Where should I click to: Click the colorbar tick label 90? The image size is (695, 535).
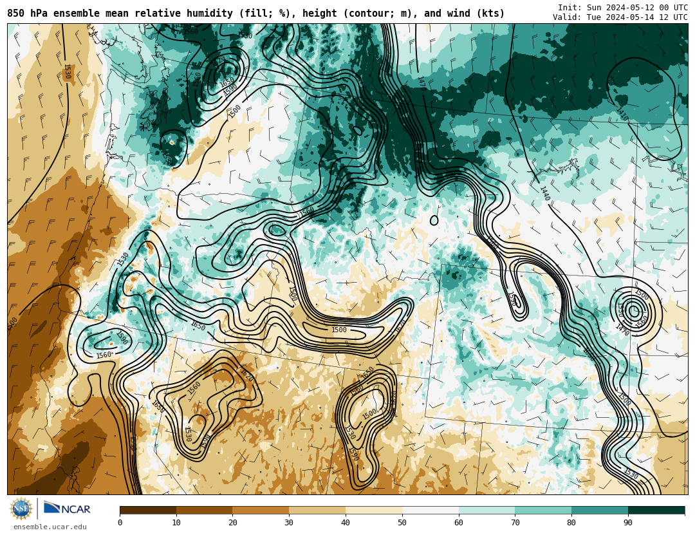tap(628, 523)
